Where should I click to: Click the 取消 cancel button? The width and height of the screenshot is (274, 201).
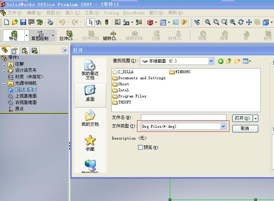[245, 129]
